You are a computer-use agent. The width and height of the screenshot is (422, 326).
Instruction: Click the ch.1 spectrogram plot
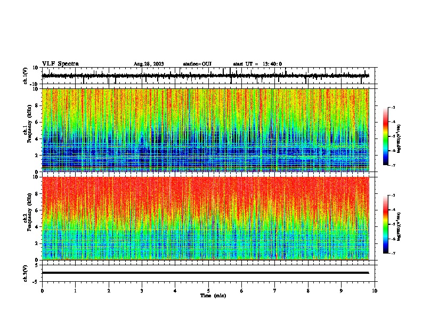[206, 130]
